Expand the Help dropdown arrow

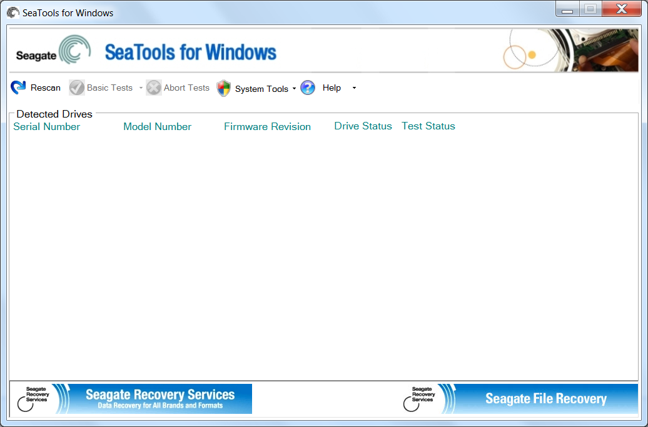354,88
